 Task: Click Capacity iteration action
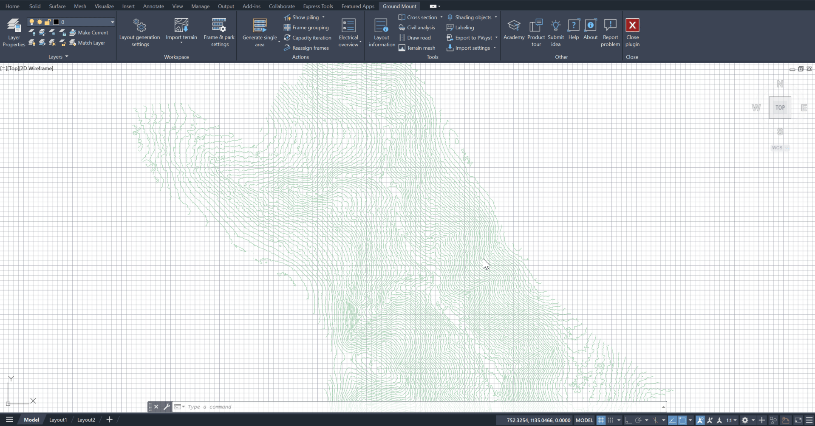point(308,38)
